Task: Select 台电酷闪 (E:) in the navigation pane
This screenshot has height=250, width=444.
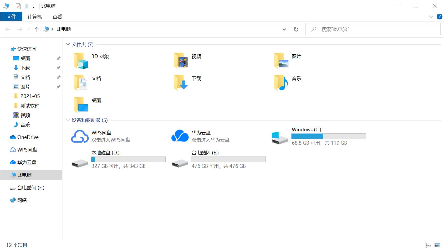Action: (x=31, y=188)
